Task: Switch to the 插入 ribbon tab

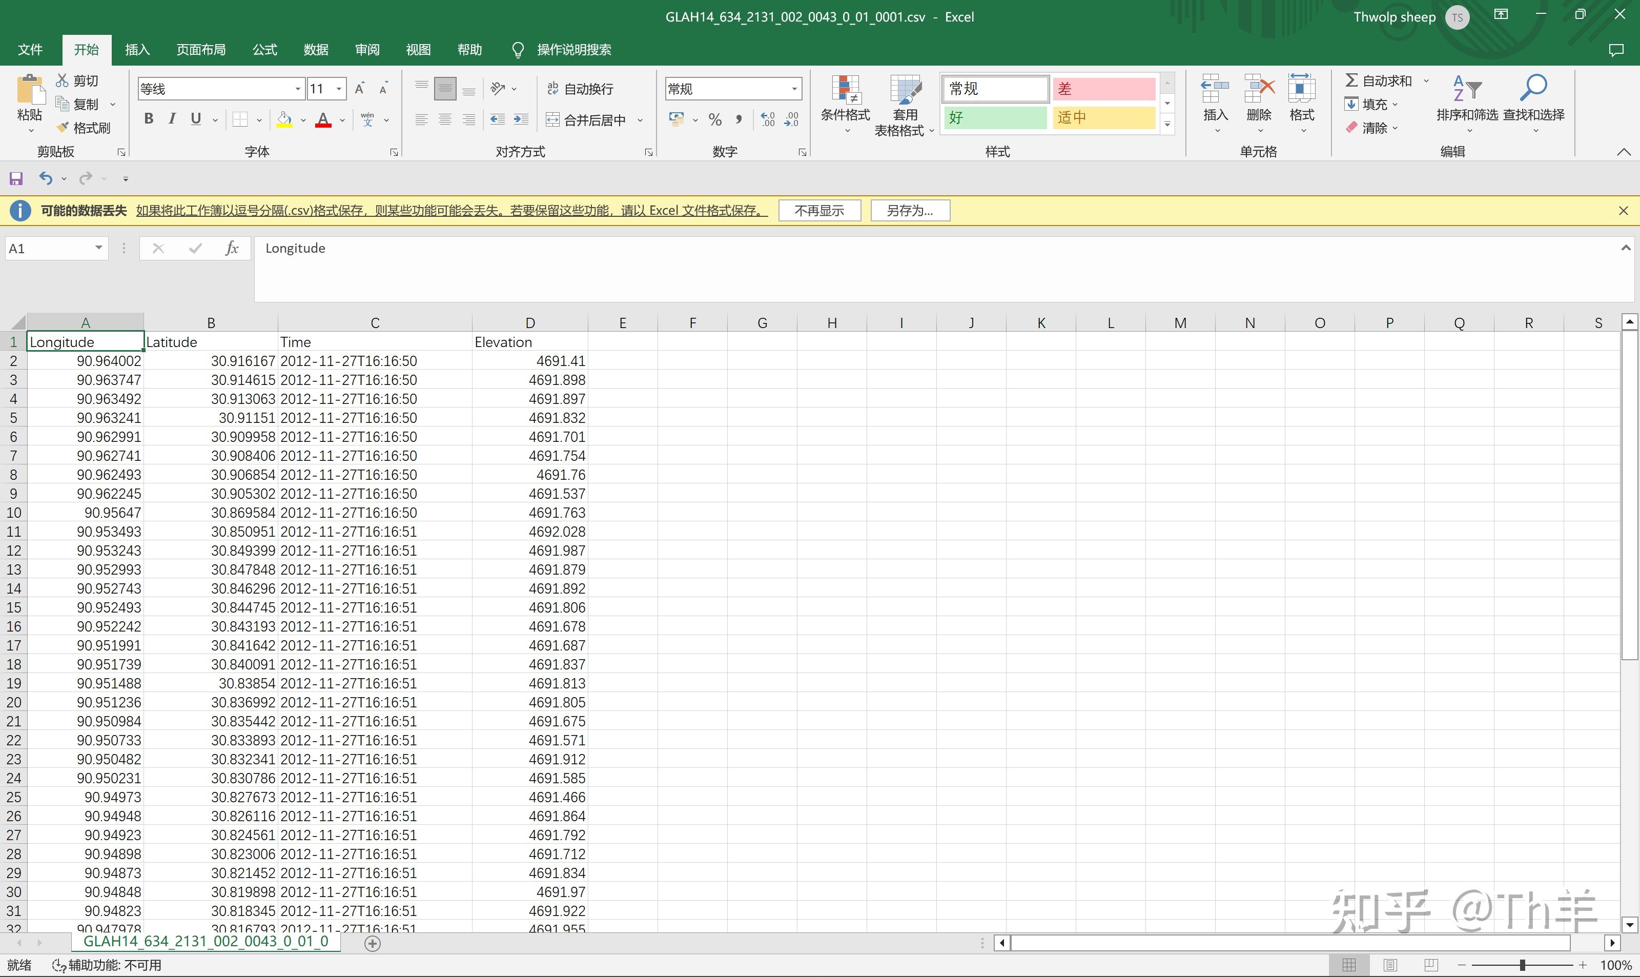Action: [137, 50]
